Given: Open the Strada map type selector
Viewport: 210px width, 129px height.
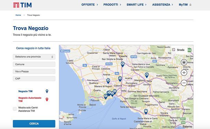Looking at the screenshot, I should point(179,50).
